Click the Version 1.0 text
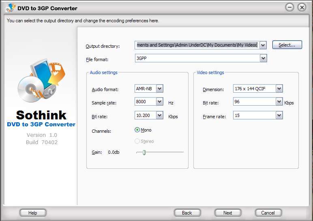 click(x=42, y=135)
